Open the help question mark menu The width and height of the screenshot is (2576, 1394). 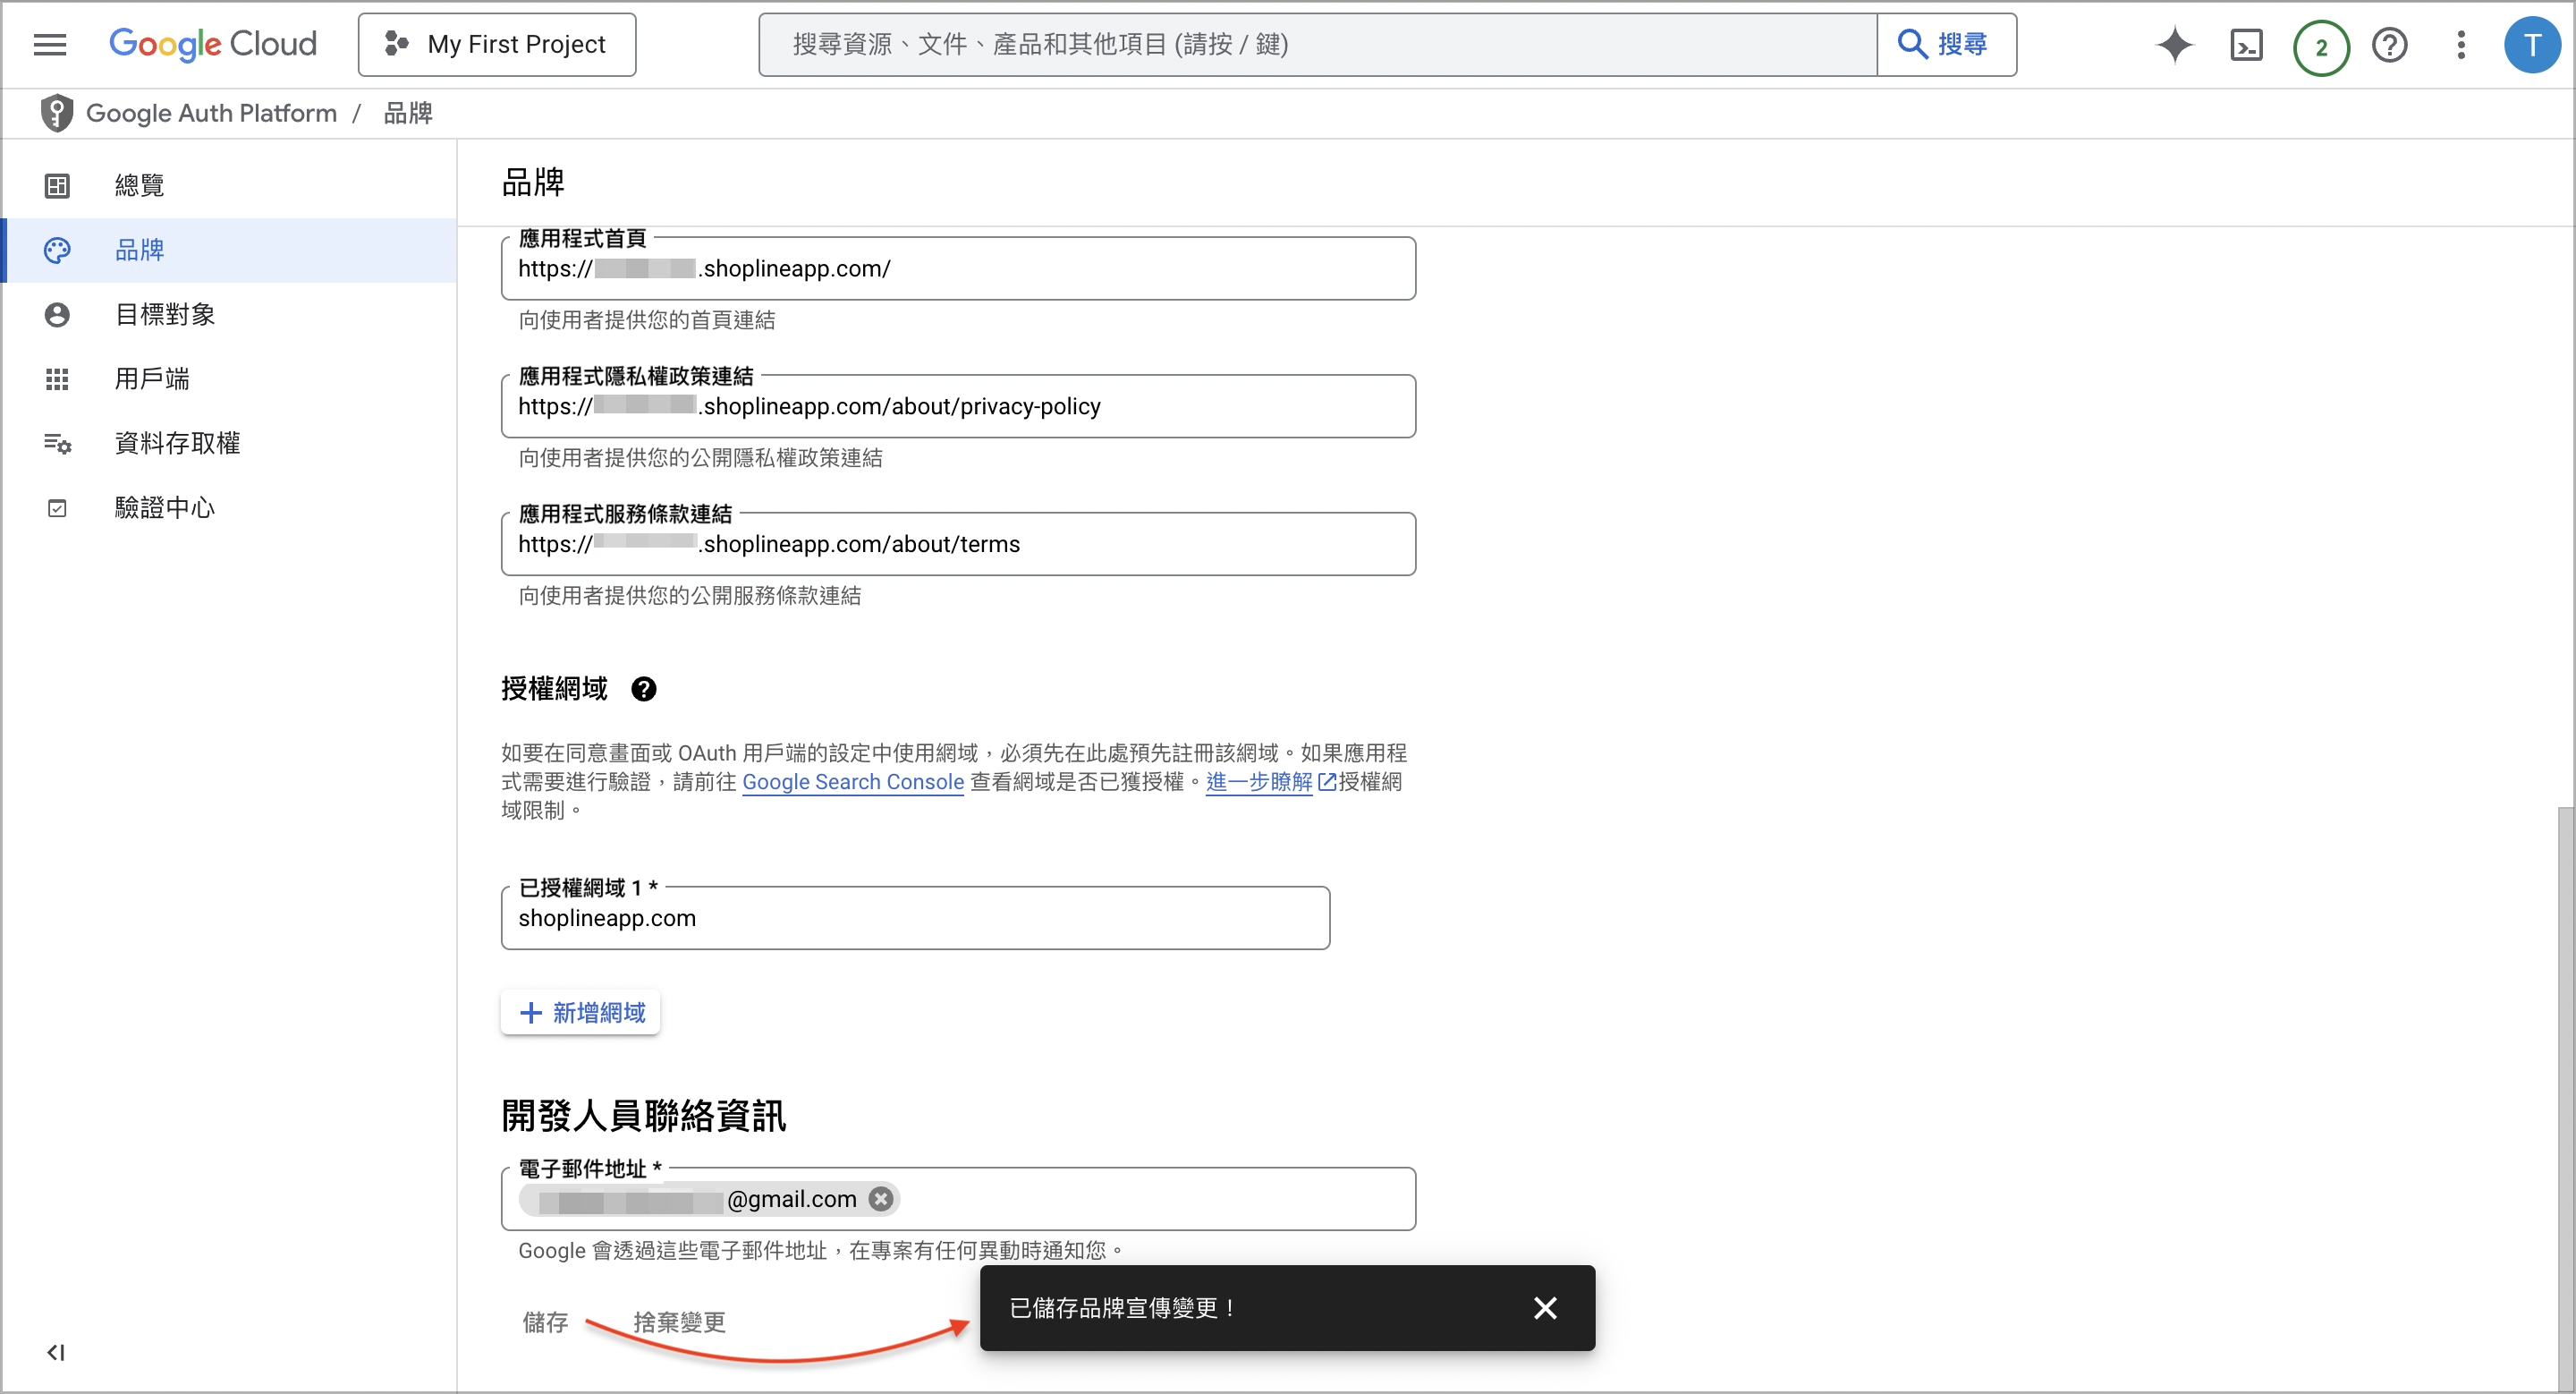coord(2390,45)
